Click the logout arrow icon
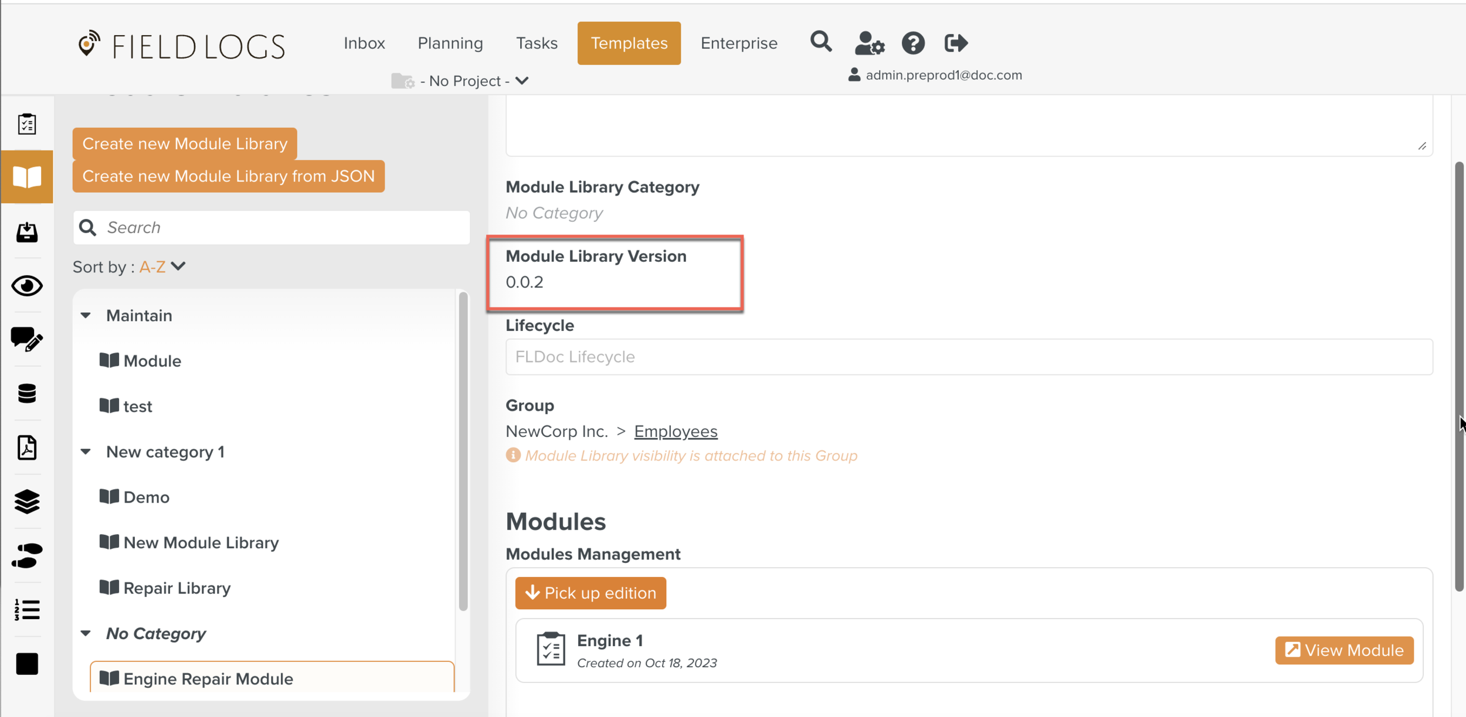This screenshot has width=1466, height=717. 955,43
